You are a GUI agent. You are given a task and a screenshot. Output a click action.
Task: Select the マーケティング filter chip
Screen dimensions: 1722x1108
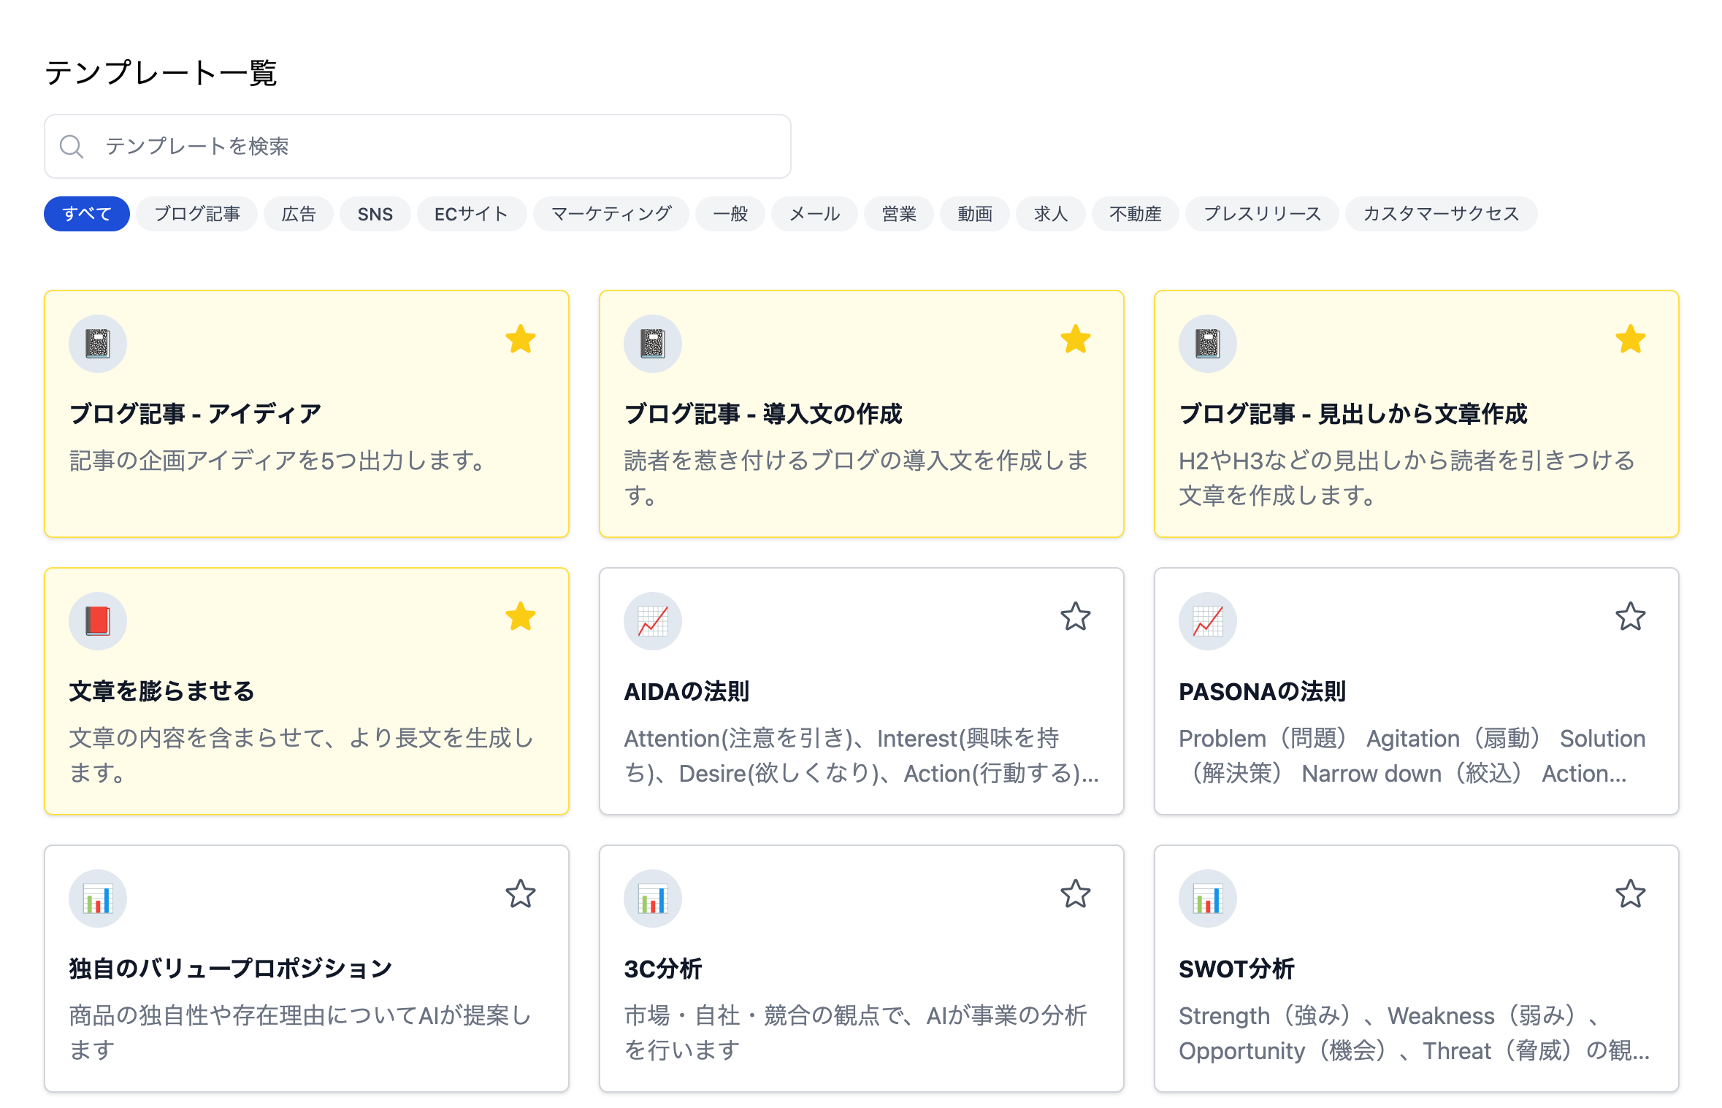tap(611, 214)
